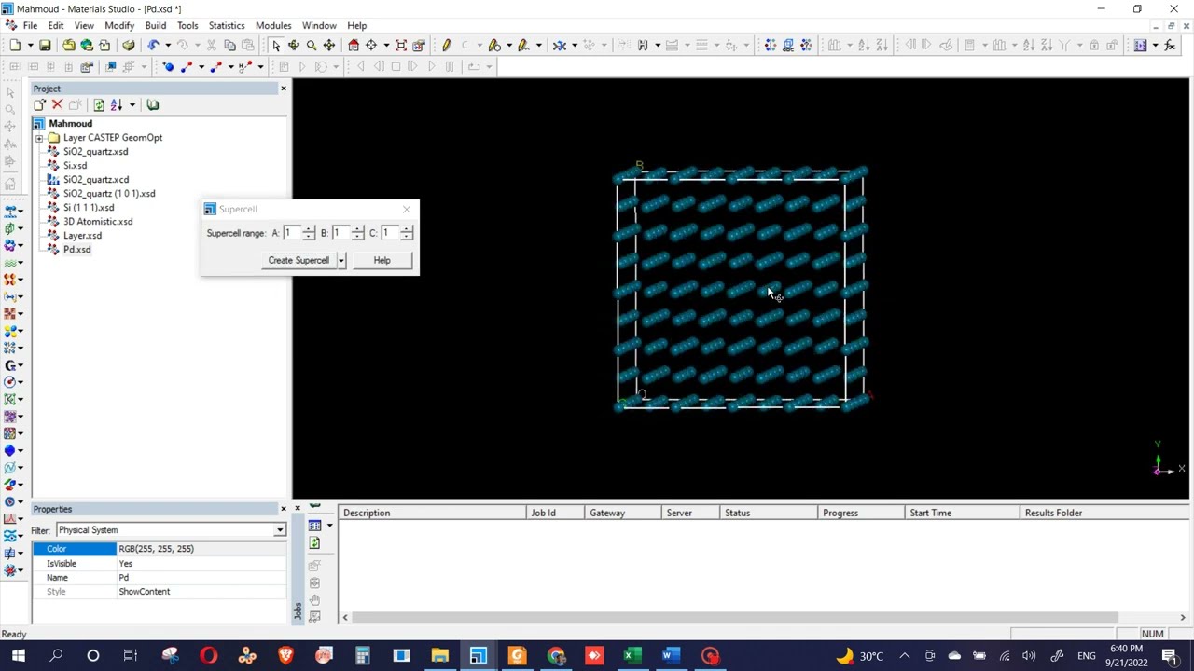1194x671 pixels.
Task: Click the Create Supercell button
Action: tap(298, 261)
